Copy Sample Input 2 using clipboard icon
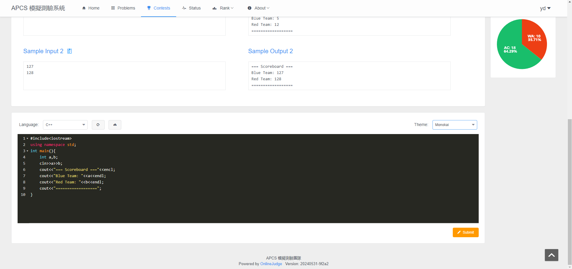 tap(69, 51)
